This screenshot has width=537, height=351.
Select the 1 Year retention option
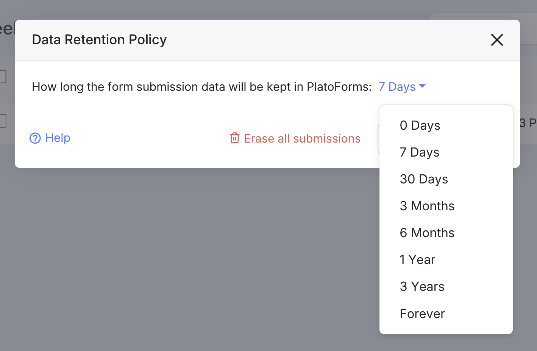pyautogui.click(x=417, y=259)
